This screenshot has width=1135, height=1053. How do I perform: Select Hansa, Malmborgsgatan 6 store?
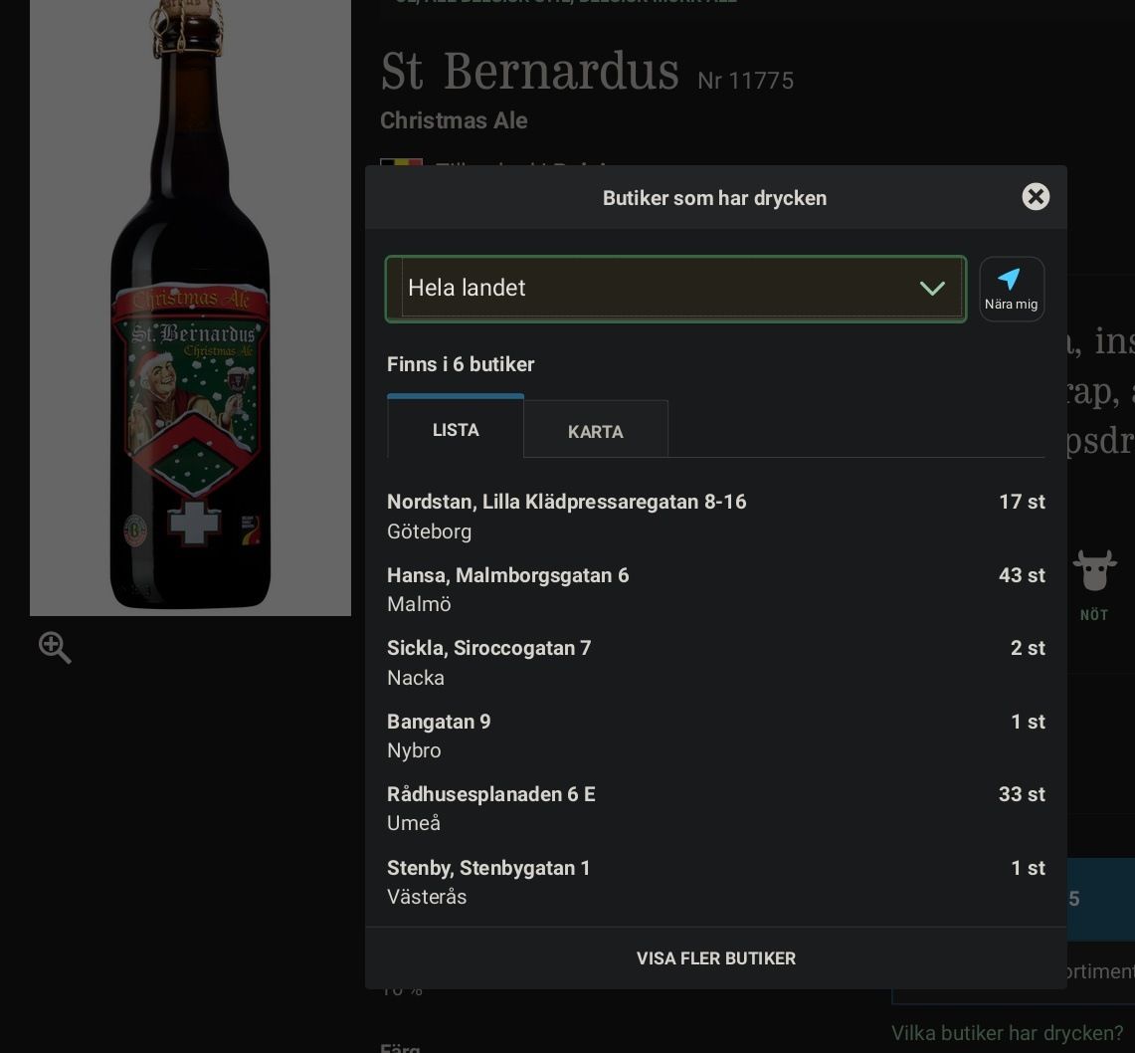point(715,589)
